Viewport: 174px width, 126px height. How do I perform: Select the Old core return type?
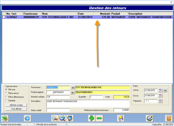pyautogui.click(x=6, y=90)
